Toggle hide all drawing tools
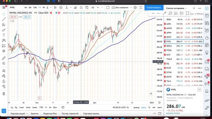The image size is (212, 119). coord(4,86)
